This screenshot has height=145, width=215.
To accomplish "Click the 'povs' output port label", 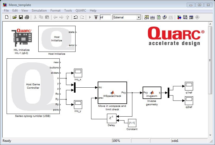I will click(56, 110).
